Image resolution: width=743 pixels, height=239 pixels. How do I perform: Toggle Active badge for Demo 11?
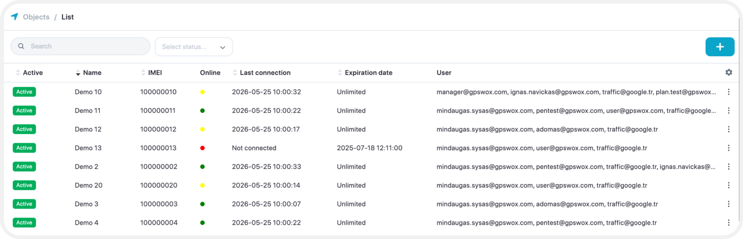[24, 111]
